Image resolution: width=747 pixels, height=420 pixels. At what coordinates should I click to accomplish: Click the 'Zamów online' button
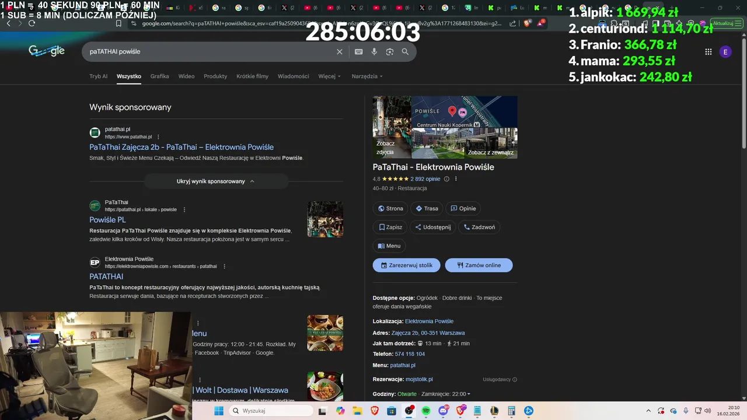pyautogui.click(x=479, y=265)
